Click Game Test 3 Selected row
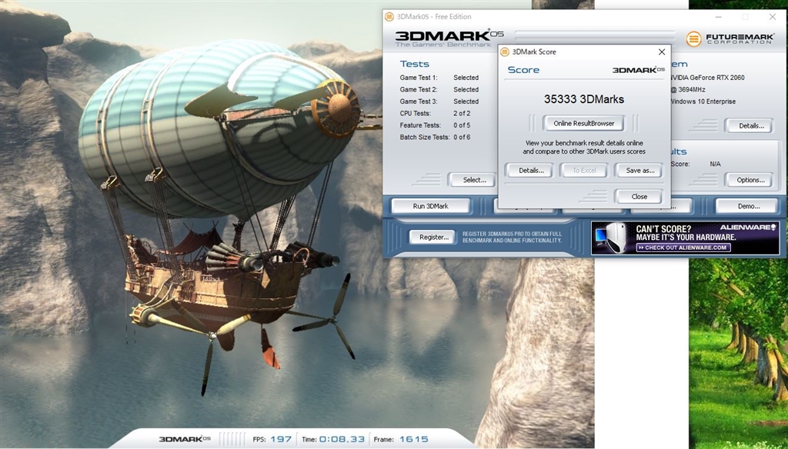Screen dimensions: 788x449 point(439,101)
